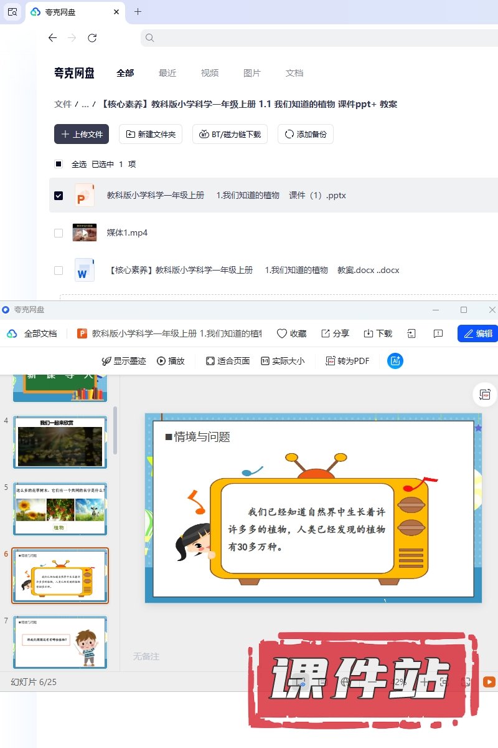Image resolution: width=498 pixels, height=748 pixels.
Task: Click the 下载 download button in viewer
Action: pyautogui.click(x=378, y=333)
